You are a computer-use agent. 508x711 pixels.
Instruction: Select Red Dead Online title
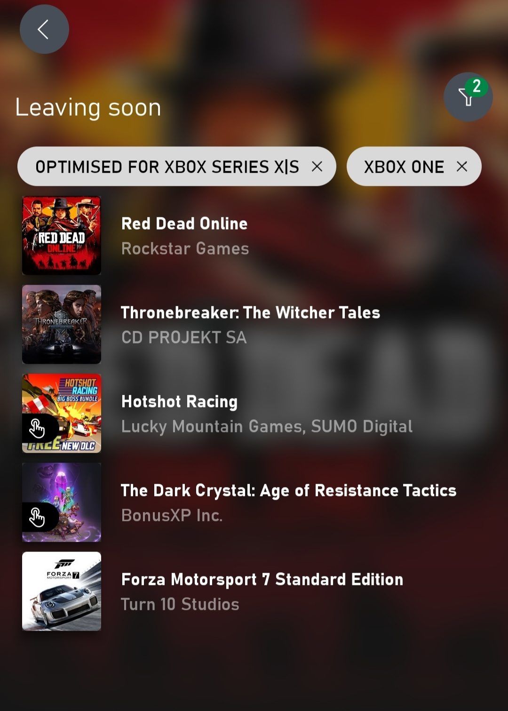point(184,224)
